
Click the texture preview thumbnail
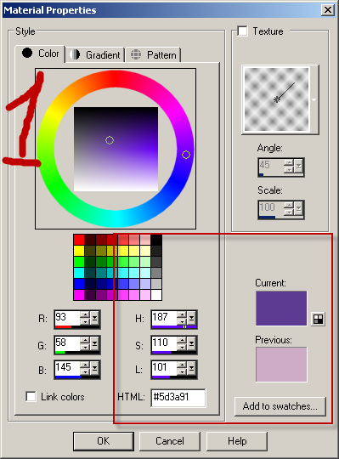coord(276,99)
